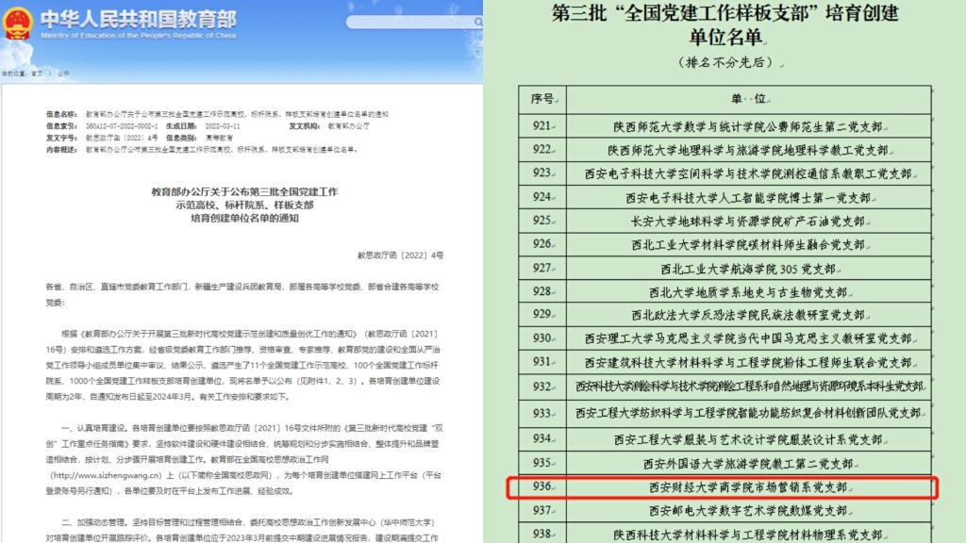Screen dimensions: 966x543
Task: Select row 930 西安理工大学马克思主义学院 unit
Action: pos(748,338)
